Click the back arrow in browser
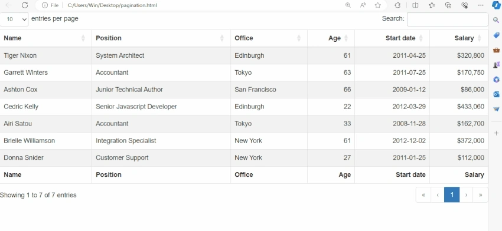This screenshot has width=502, height=231. pyautogui.click(x=9, y=5)
